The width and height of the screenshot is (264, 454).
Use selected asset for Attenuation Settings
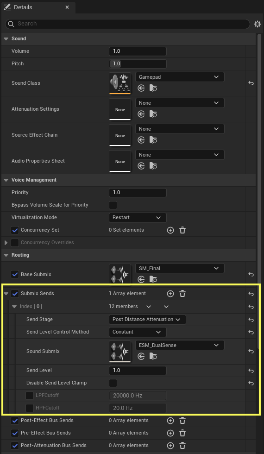(x=141, y=114)
